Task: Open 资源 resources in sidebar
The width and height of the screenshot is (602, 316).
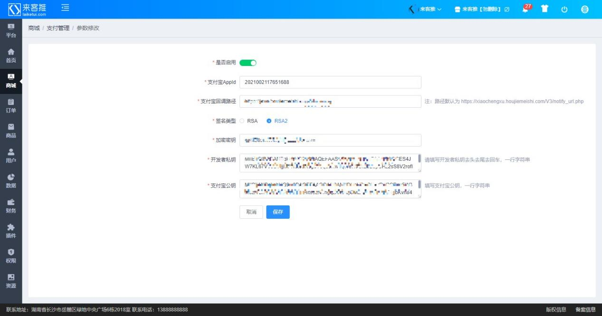Action: coord(11,281)
